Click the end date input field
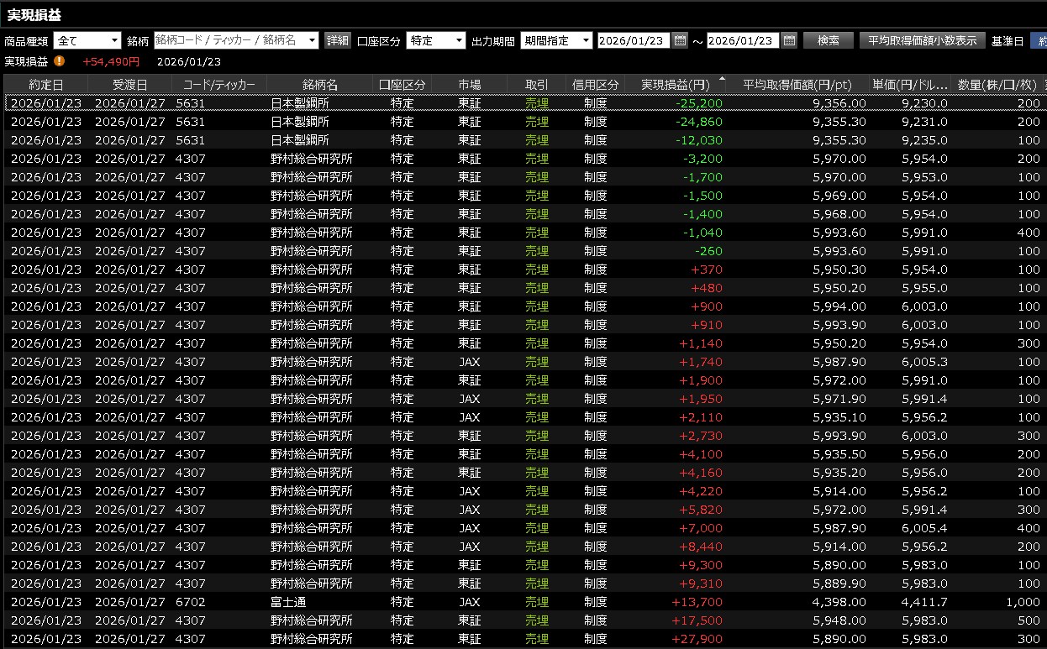Screen dimensions: 1047x649 [742, 40]
